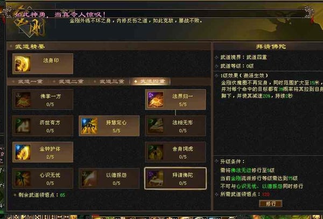Select the 佛掌一方 skill icon
This screenshot has height=219, width=323.
23,100
